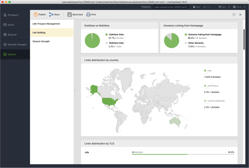Screen dimensions: 249x168
Task: Click the Publish icon in toolbar
Action: 36,15
